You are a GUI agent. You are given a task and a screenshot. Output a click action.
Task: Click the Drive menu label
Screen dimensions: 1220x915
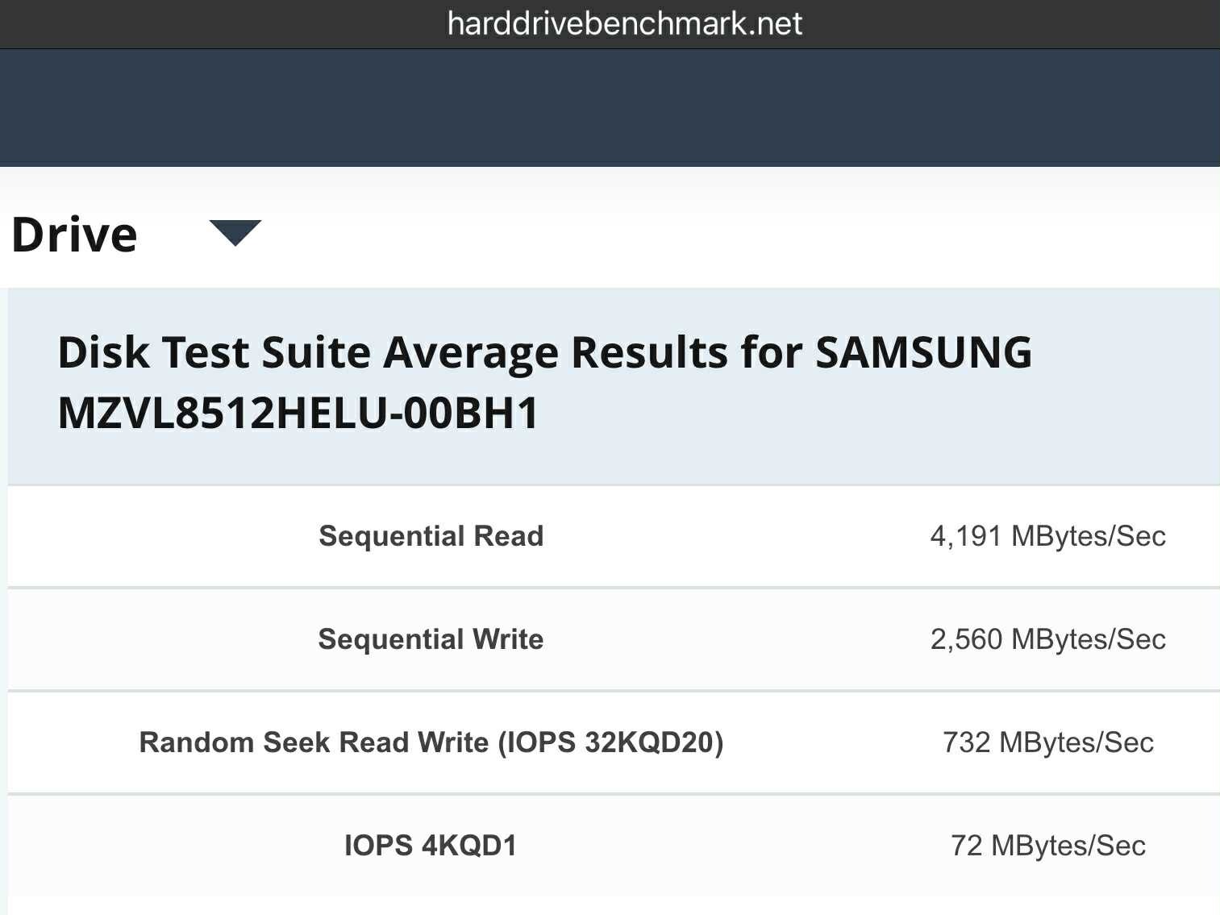[74, 235]
